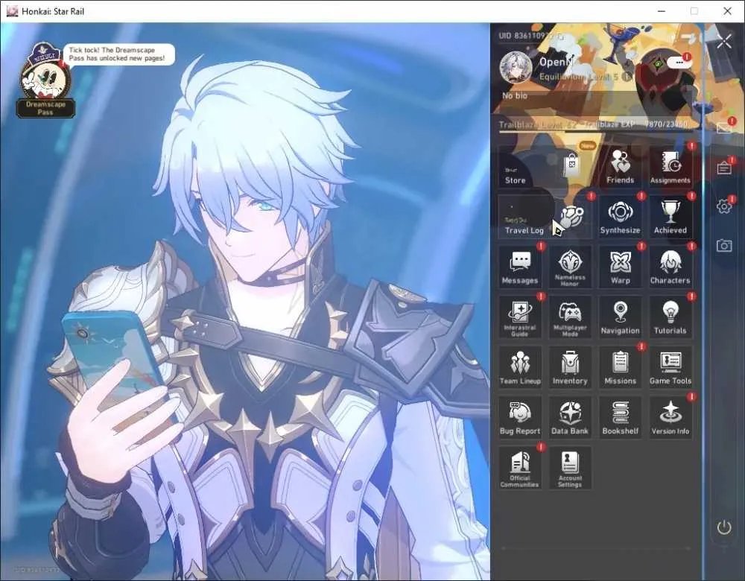This screenshot has height=581, width=745.
Task: Click the "No bio" text
Action: click(515, 96)
